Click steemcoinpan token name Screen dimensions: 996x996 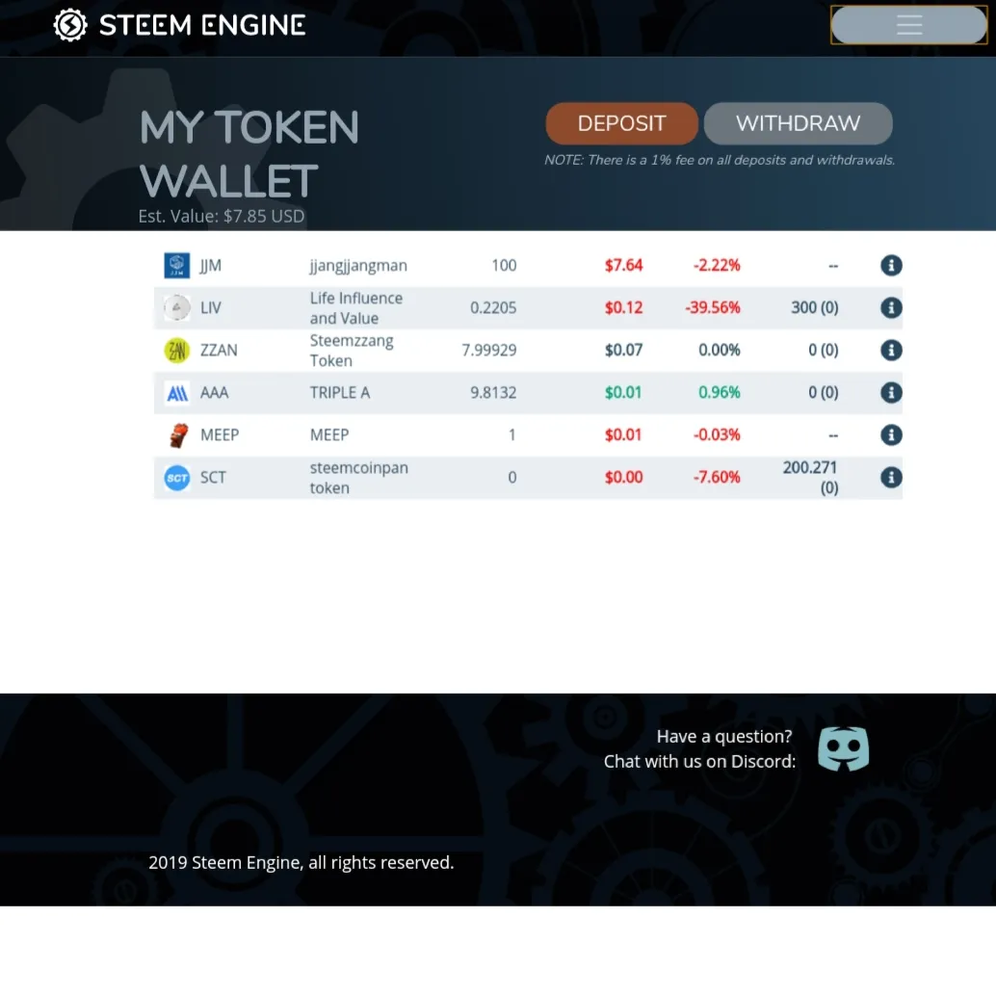coord(359,477)
